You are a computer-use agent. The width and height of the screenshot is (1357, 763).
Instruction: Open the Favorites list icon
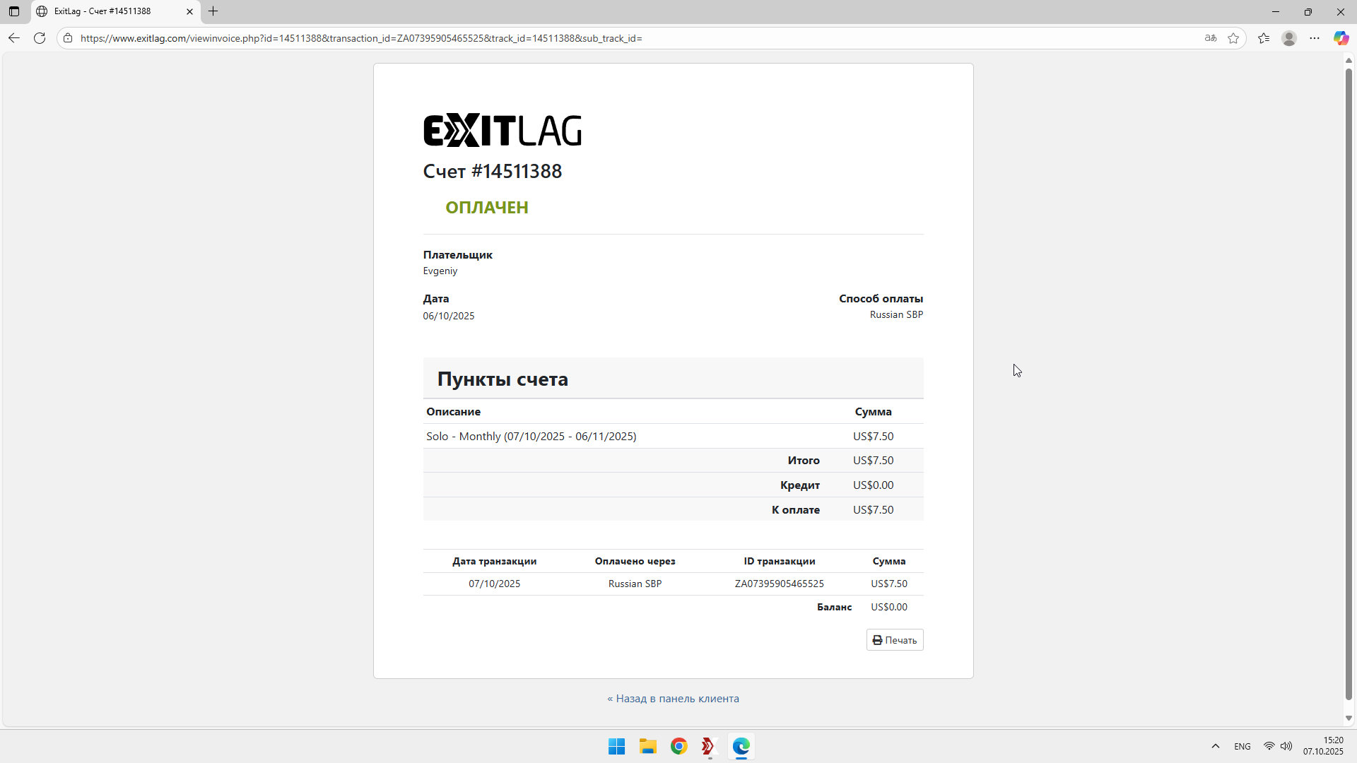tap(1264, 38)
